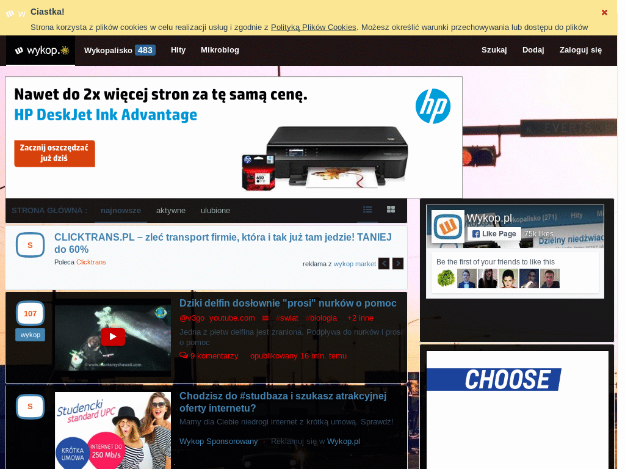Click the S badge on Clicktrans ad

(30, 245)
